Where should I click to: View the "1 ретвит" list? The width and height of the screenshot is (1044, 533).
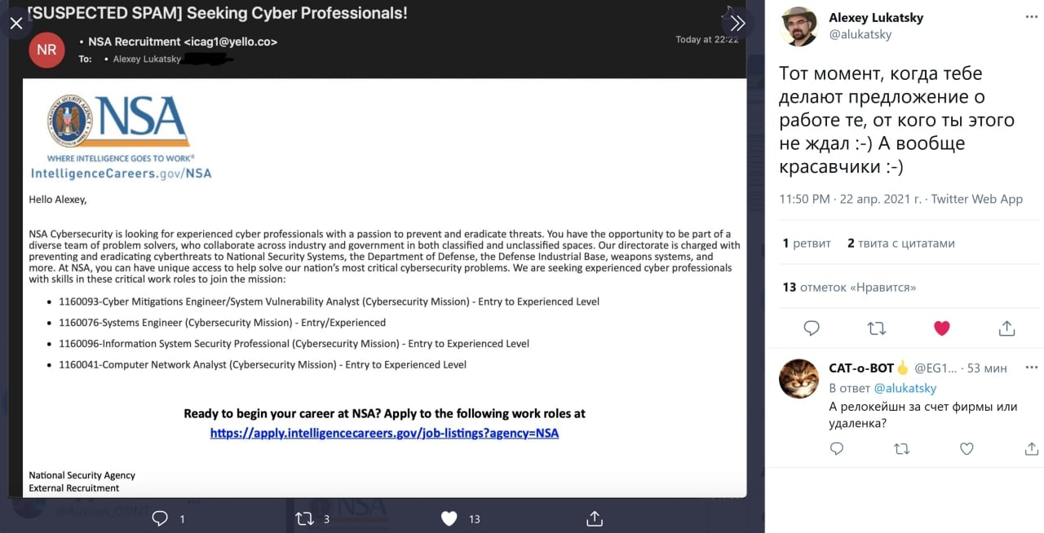(807, 243)
